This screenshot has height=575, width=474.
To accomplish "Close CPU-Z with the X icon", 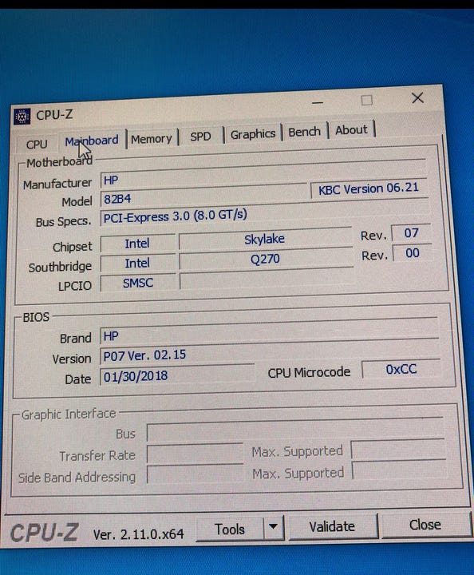I will pos(417,98).
